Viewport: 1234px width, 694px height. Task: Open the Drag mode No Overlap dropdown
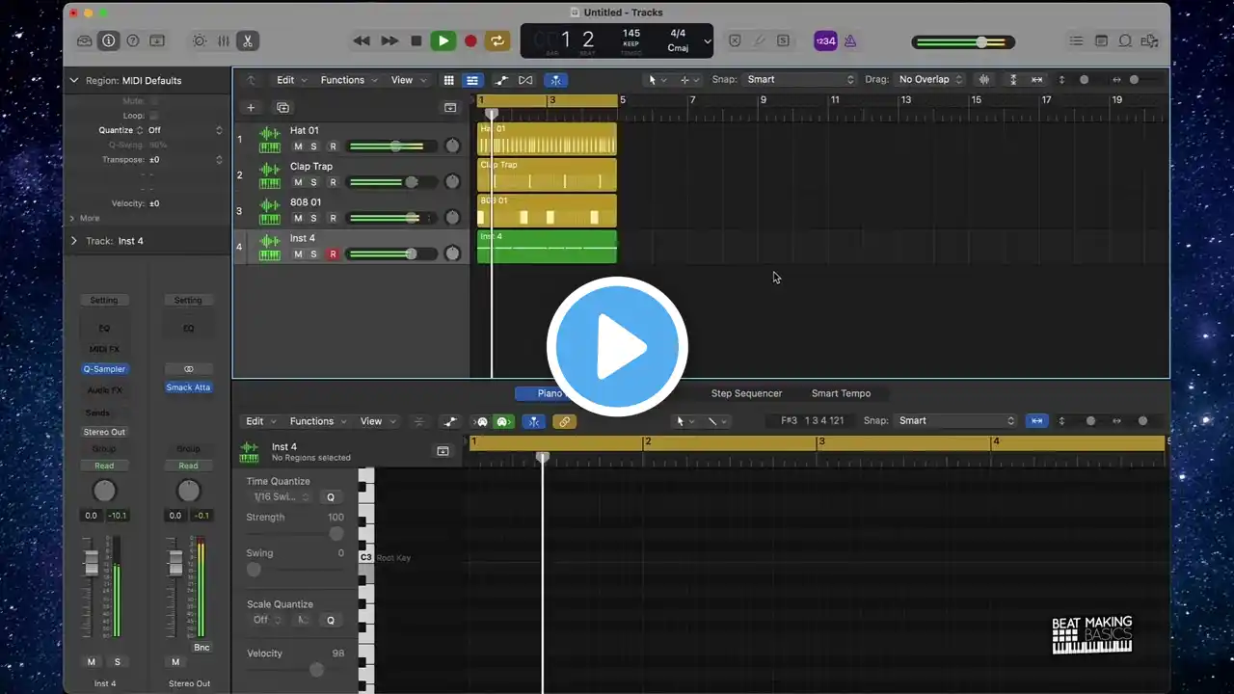(x=931, y=80)
